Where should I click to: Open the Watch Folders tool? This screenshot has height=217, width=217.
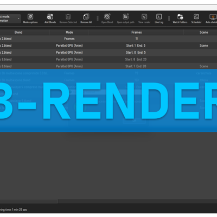180,17
